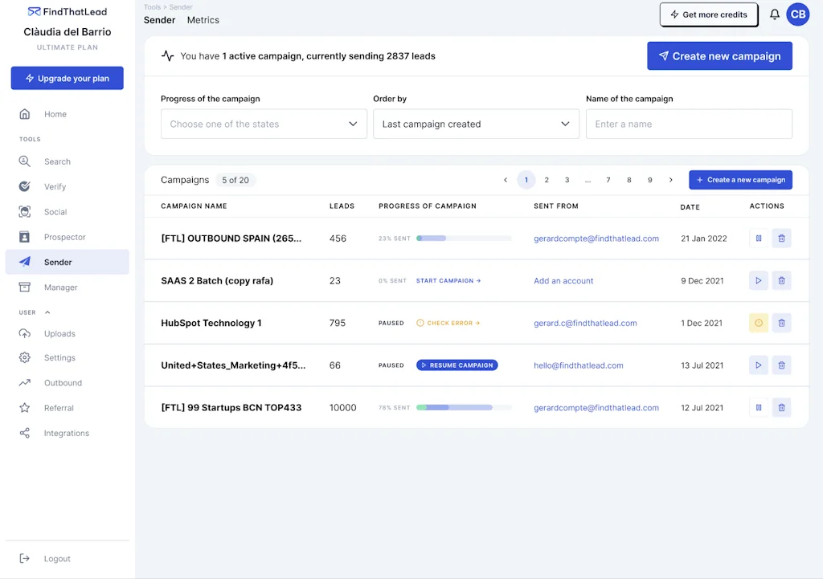
Task: Pause the [FTL] OUTBOUND SPAIN campaign
Action: point(758,238)
